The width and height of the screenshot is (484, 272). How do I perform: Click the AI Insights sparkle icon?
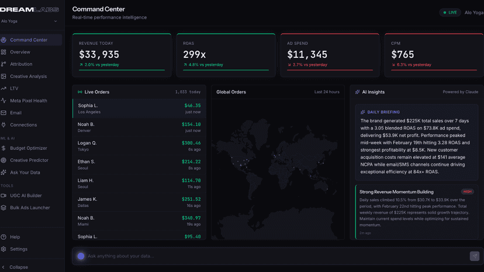pos(357,92)
